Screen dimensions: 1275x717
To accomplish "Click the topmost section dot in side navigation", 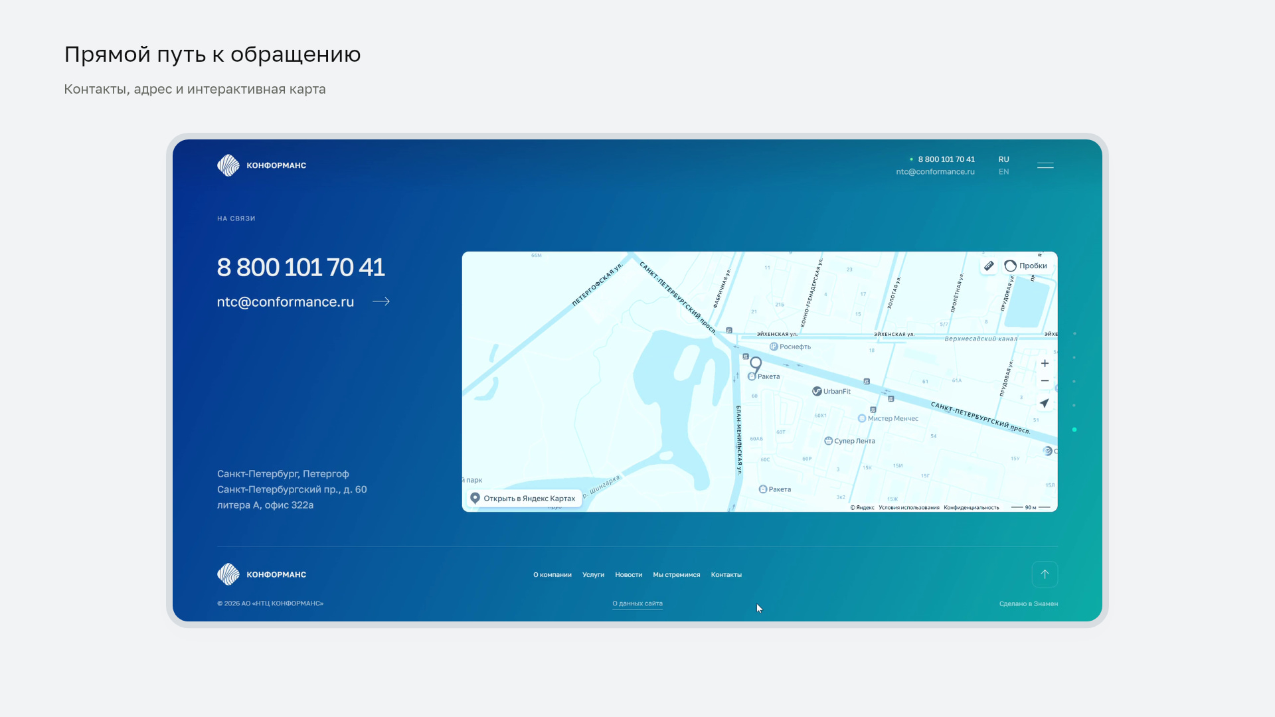I will tap(1074, 333).
